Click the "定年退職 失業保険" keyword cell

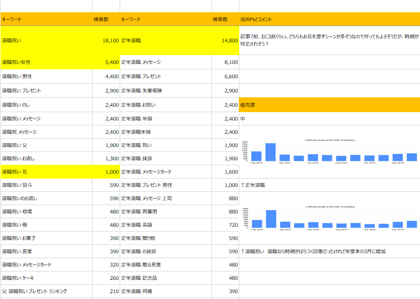(x=165, y=91)
